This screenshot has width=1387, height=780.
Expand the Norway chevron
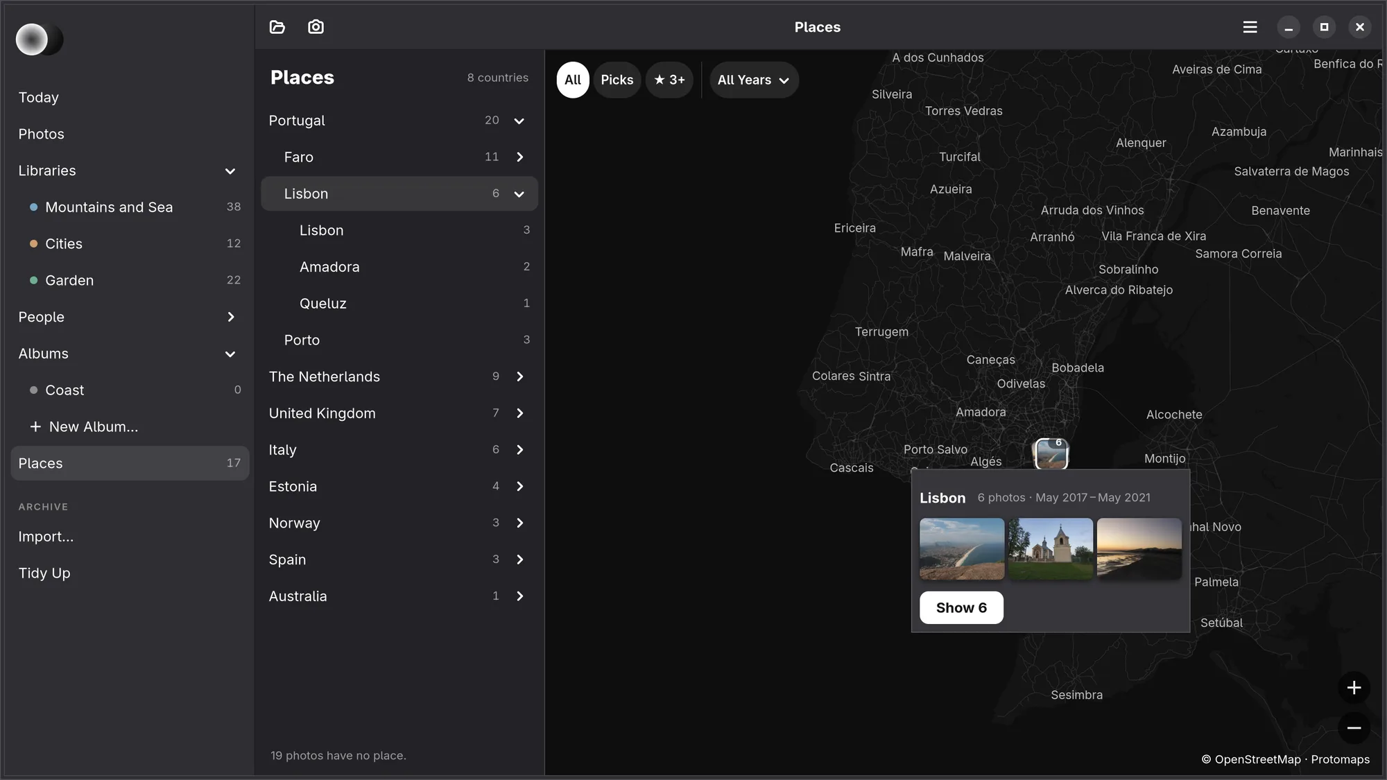coord(520,523)
